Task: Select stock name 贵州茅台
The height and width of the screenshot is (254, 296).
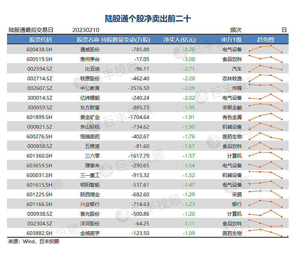Action: point(90,59)
